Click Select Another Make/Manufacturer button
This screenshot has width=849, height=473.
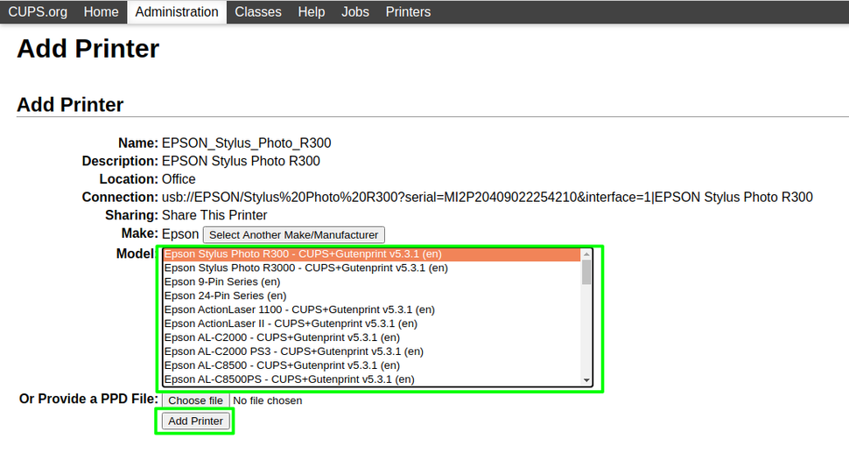click(294, 234)
